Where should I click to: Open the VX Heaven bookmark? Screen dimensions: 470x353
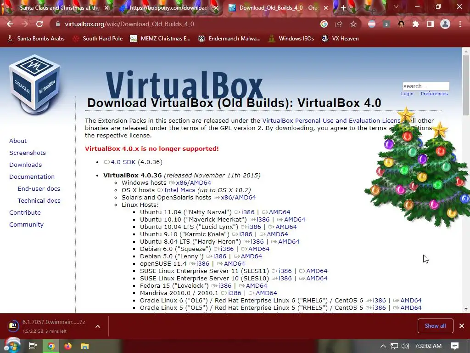click(340, 39)
